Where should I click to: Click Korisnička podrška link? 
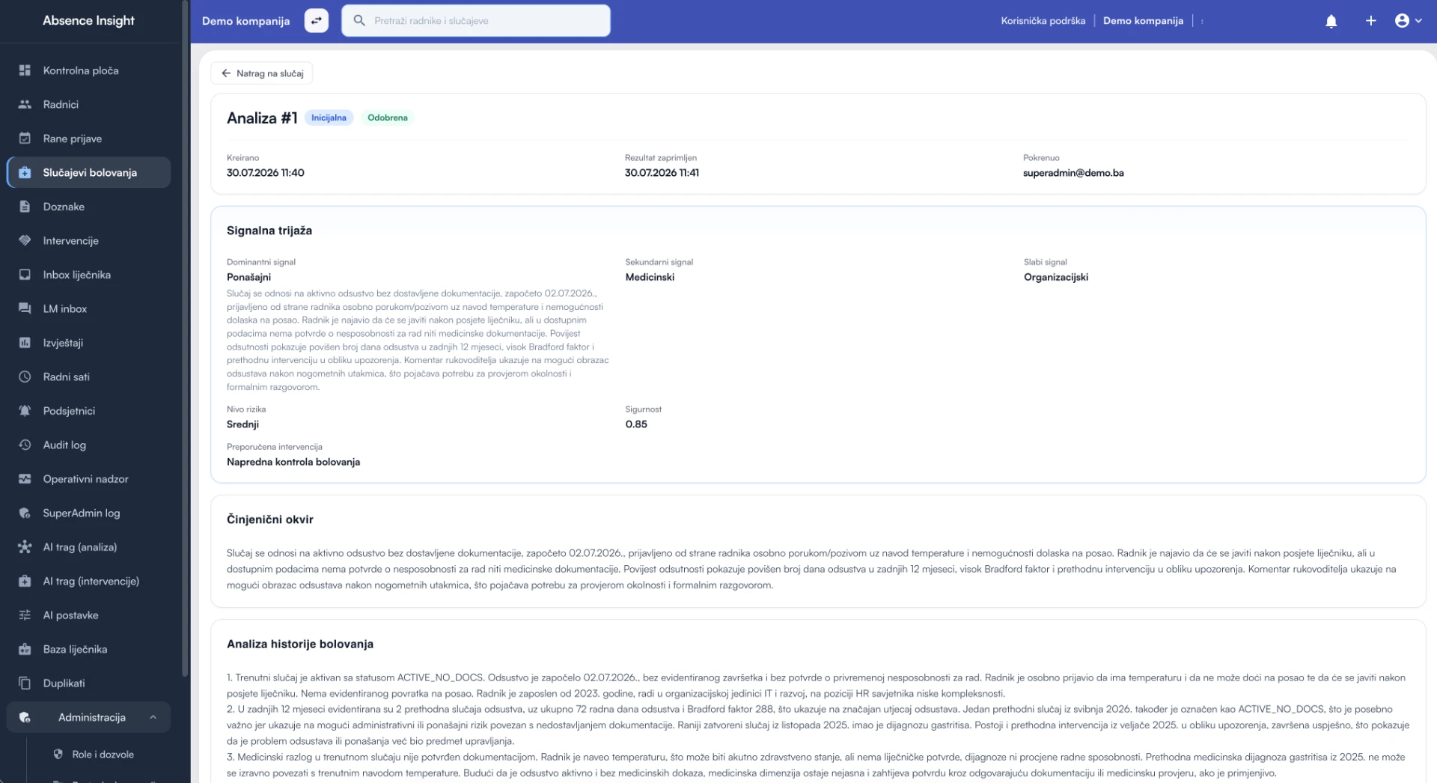click(x=1043, y=21)
